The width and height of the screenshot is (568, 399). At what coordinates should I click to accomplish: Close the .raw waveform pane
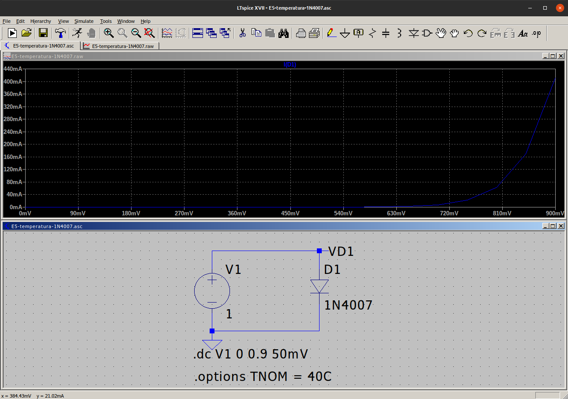[x=560, y=56]
